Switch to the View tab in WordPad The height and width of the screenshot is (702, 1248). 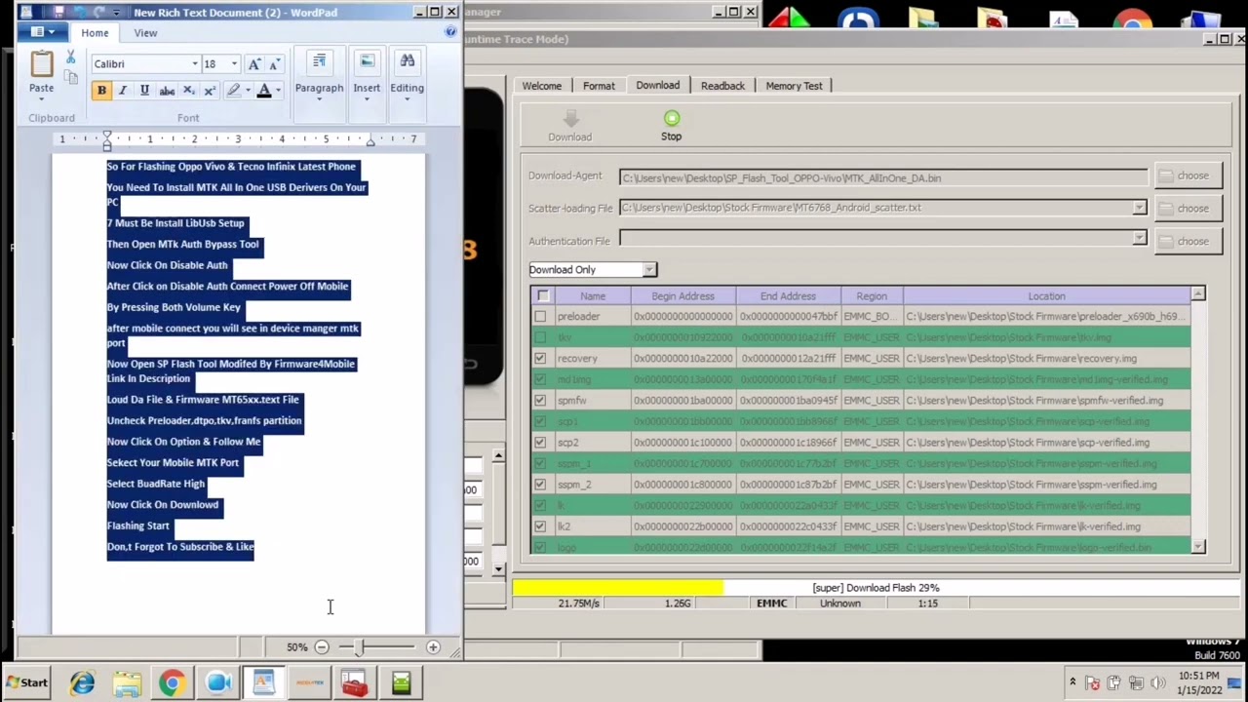point(145,33)
